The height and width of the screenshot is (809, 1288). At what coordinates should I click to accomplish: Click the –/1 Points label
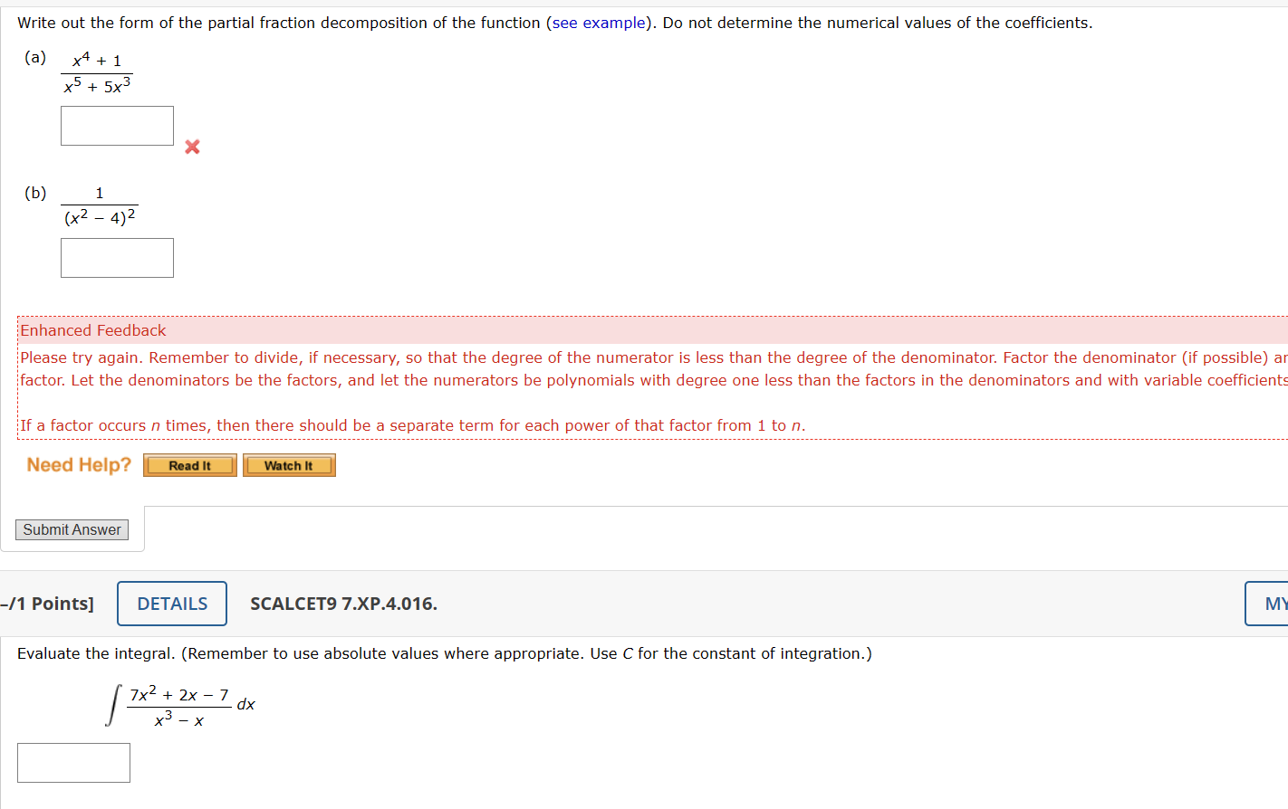coord(47,604)
